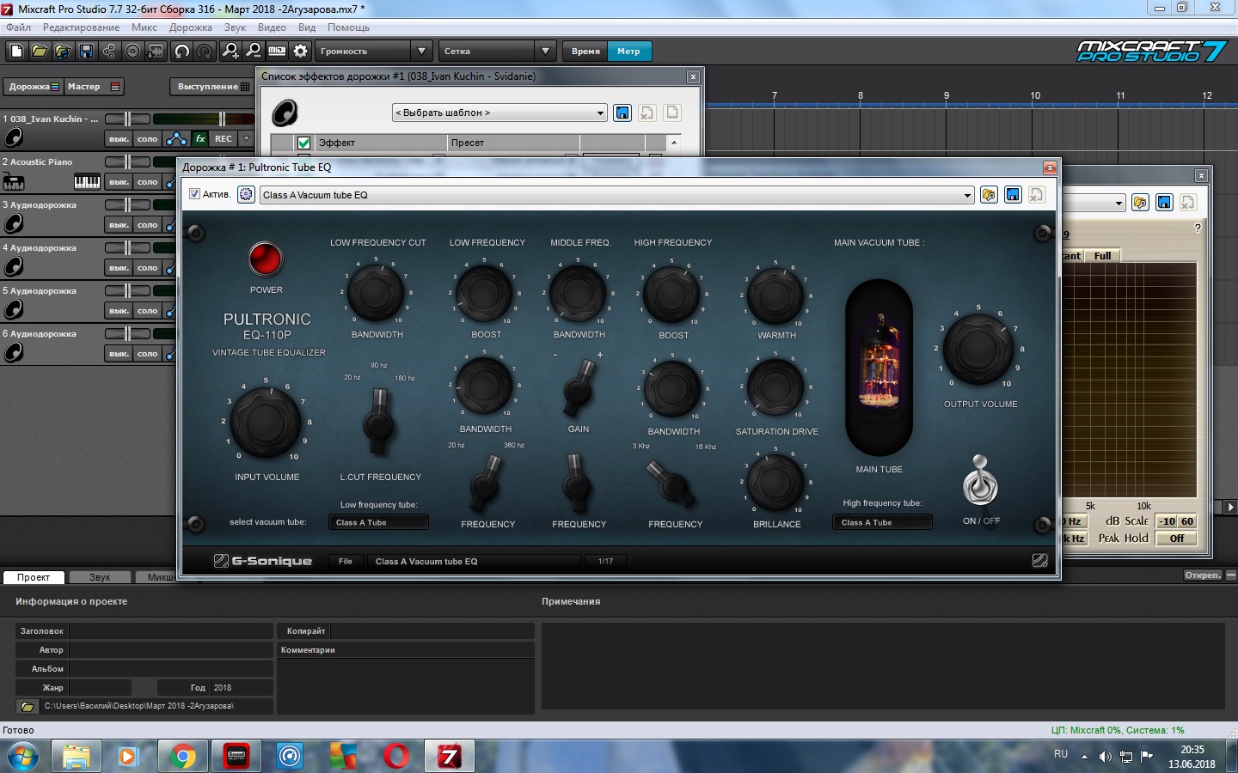Open Windows Start menu
This screenshot has width=1238, height=773.
(x=23, y=757)
